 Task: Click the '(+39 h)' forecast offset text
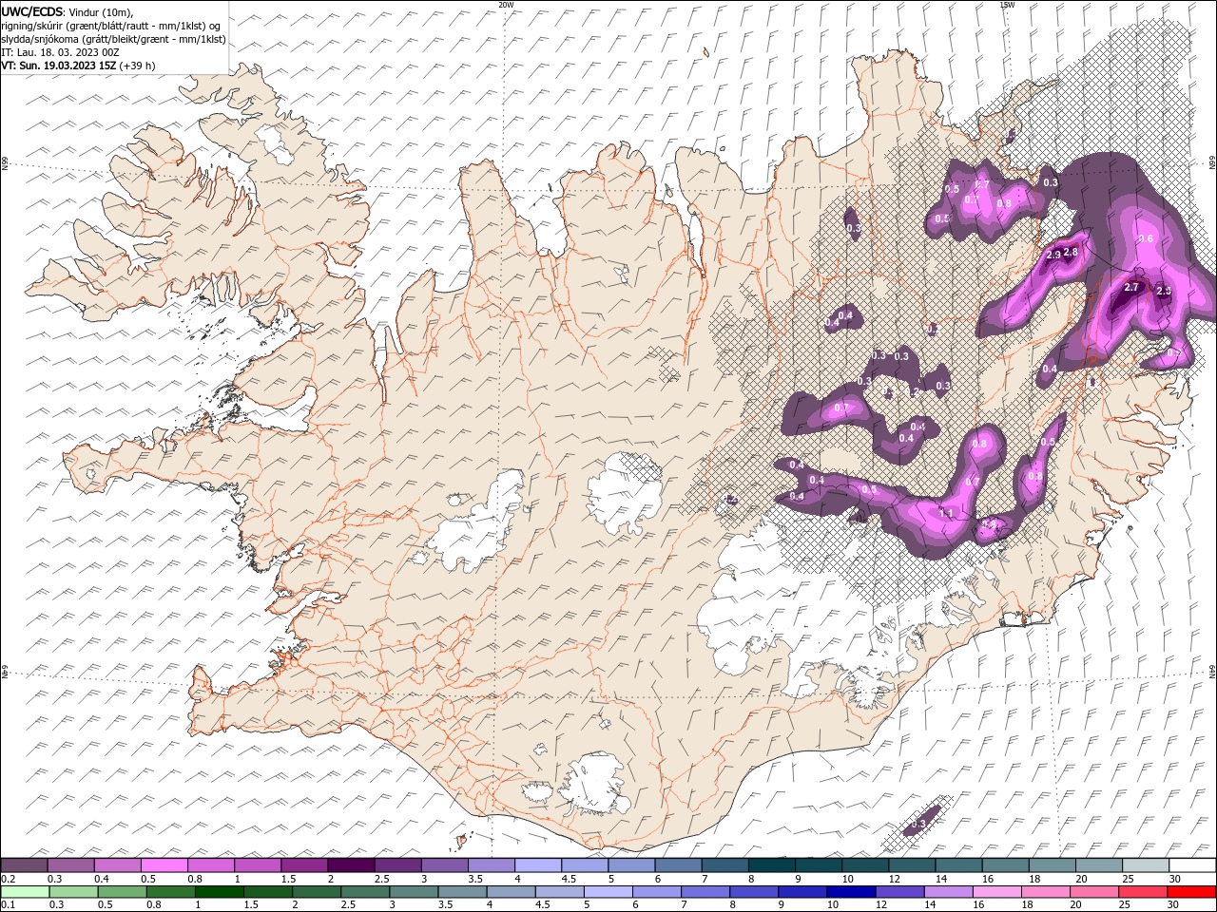138,66
